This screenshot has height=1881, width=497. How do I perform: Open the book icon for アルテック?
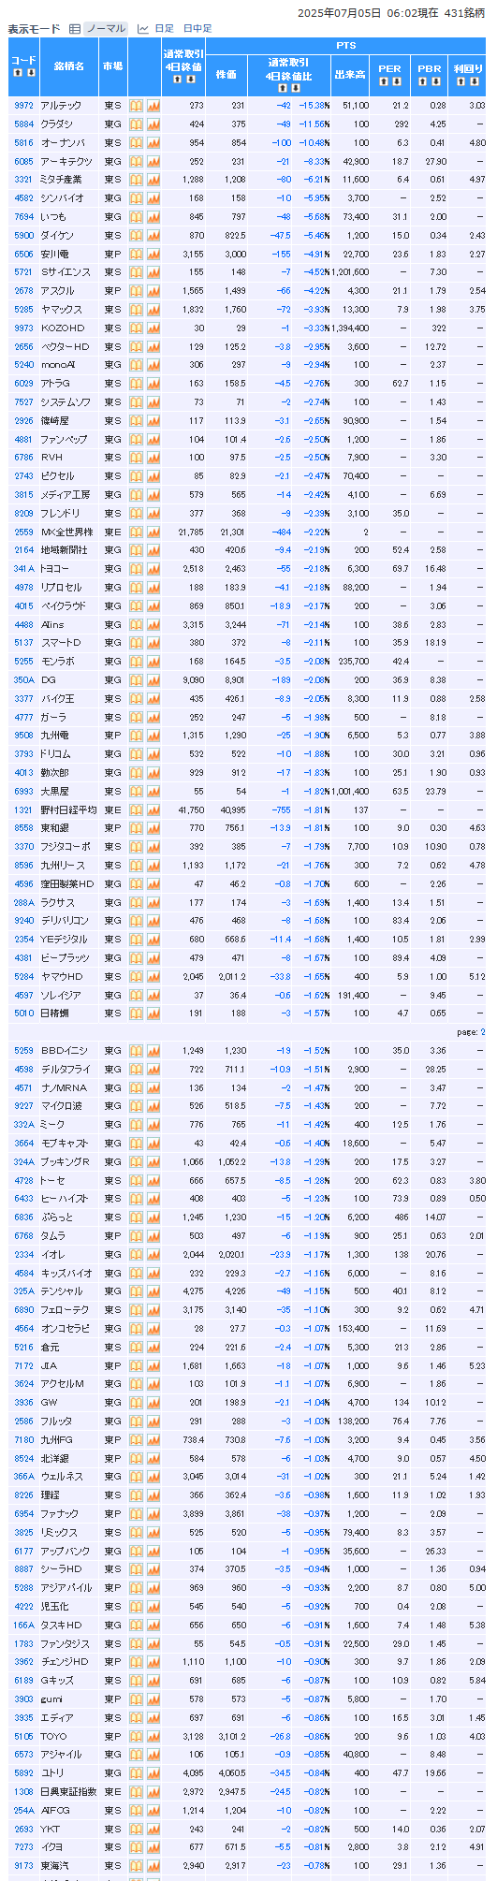tap(137, 106)
